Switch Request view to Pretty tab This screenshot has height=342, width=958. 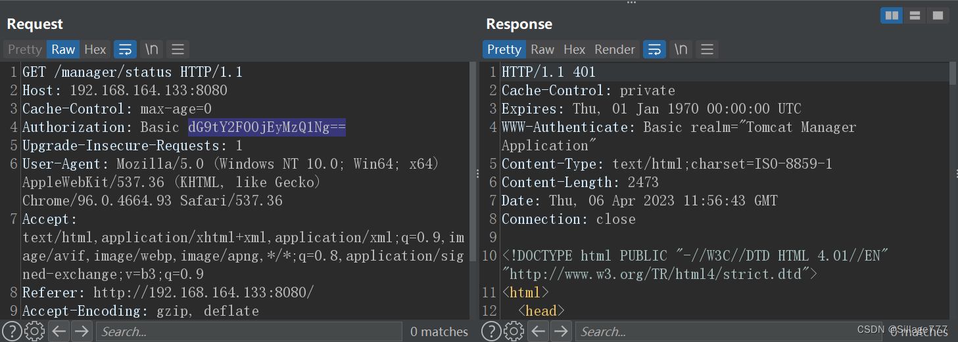pos(25,49)
